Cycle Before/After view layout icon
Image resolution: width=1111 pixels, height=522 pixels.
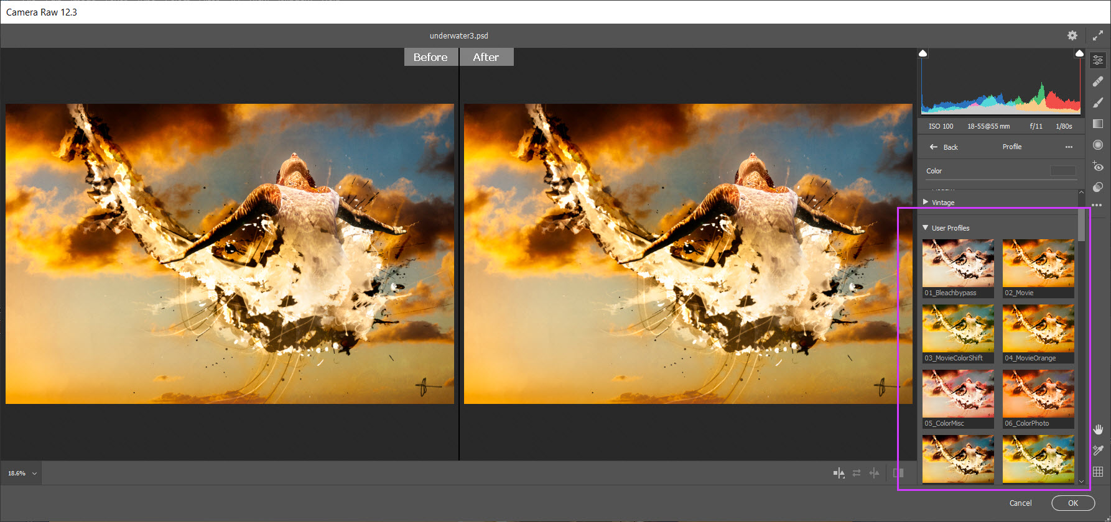coord(839,474)
